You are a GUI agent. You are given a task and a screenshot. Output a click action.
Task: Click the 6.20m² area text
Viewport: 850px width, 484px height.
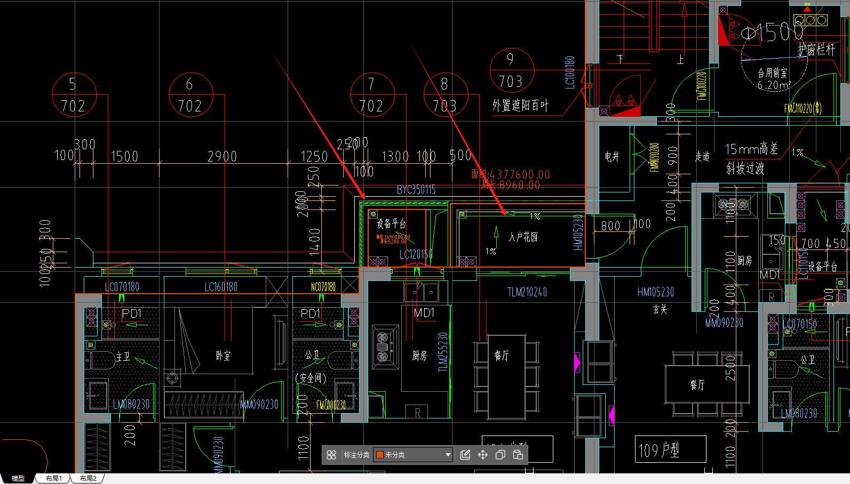coord(774,85)
